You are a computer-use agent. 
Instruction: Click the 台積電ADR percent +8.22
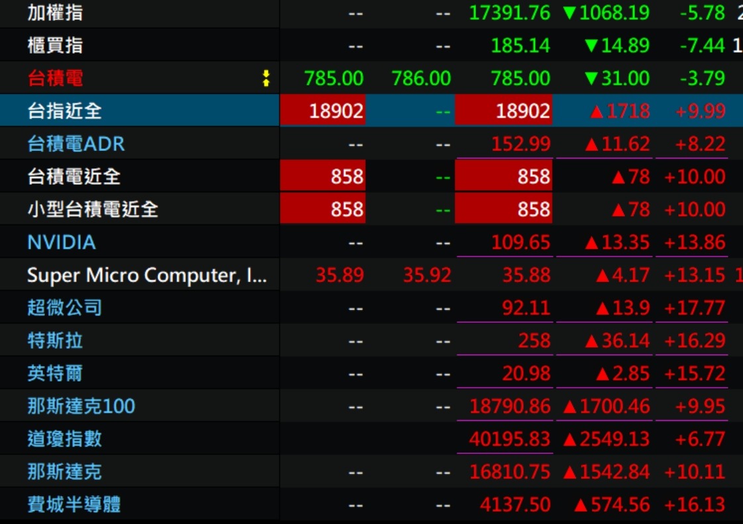click(701, 144)
